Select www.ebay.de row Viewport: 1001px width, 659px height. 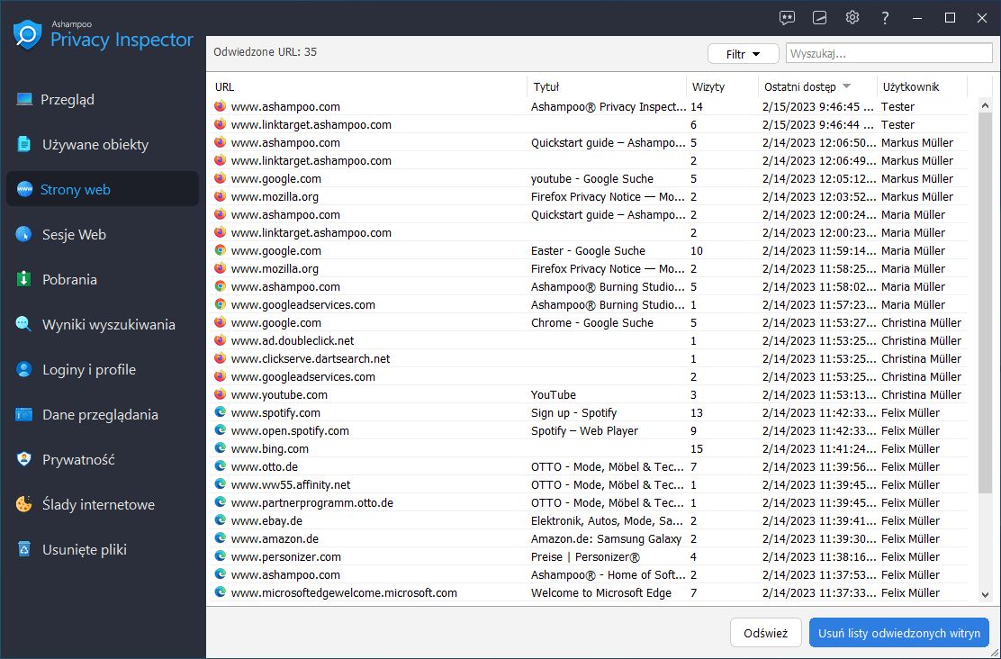pos(591,520)
